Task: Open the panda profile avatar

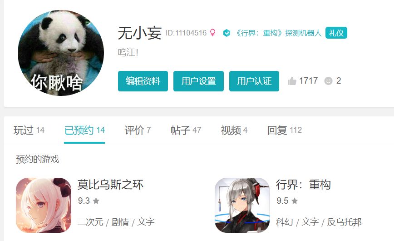Action: click(61, 53)
